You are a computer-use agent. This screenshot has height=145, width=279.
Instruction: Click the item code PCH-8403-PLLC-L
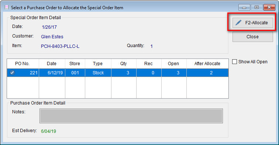[x=60, y=46]
